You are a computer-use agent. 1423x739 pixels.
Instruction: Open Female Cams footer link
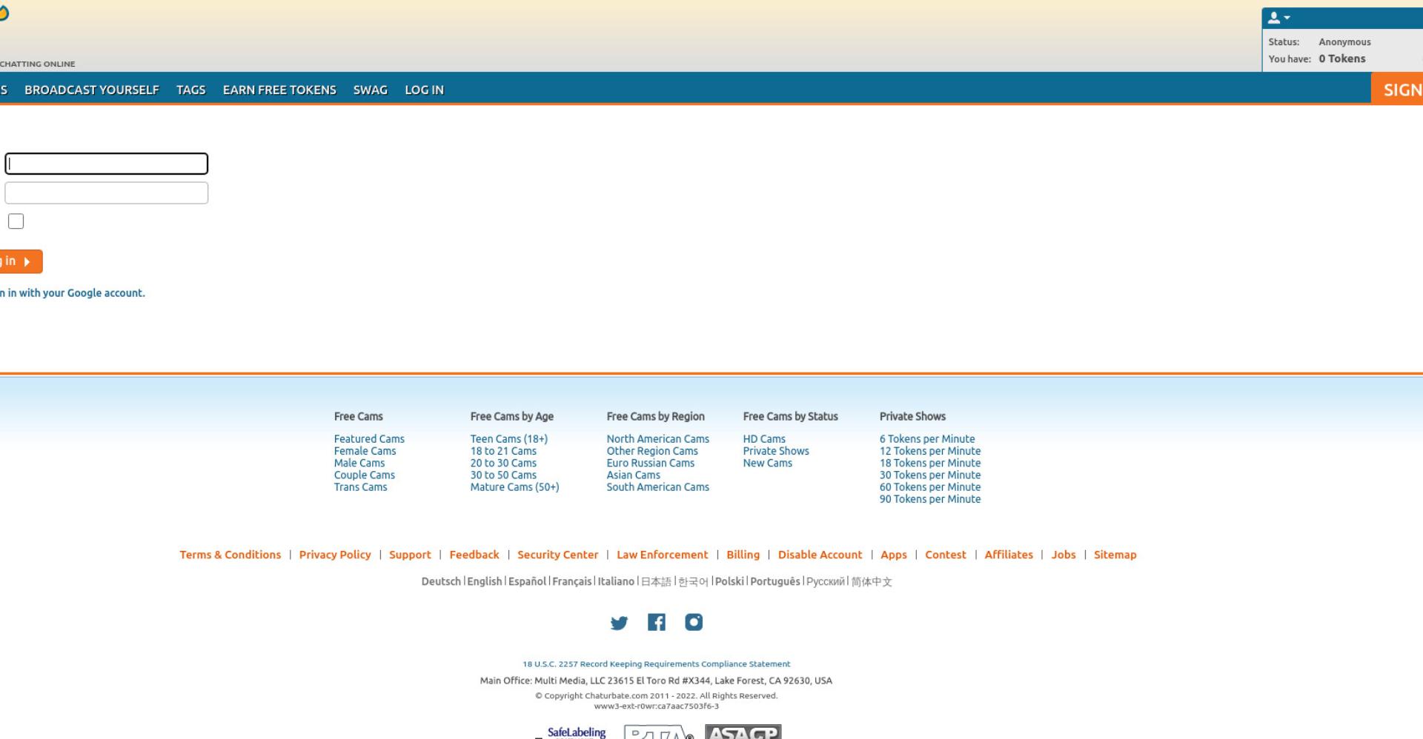(365, 451)
